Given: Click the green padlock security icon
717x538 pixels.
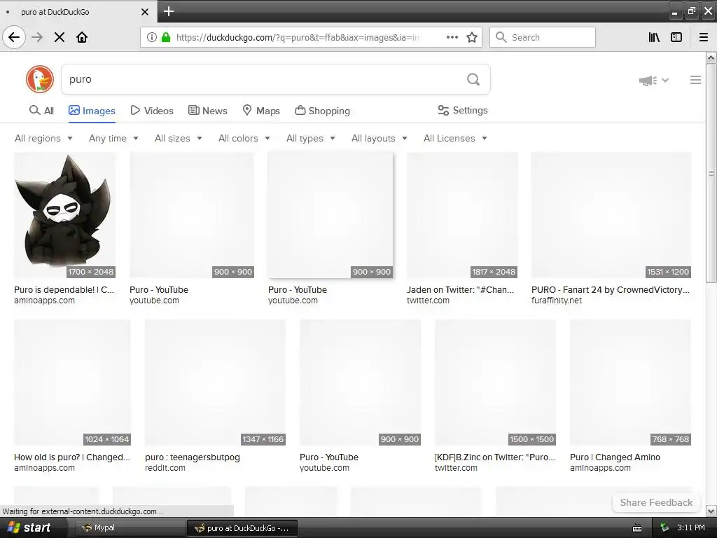Looking at the screenshot, I should 166,37.
